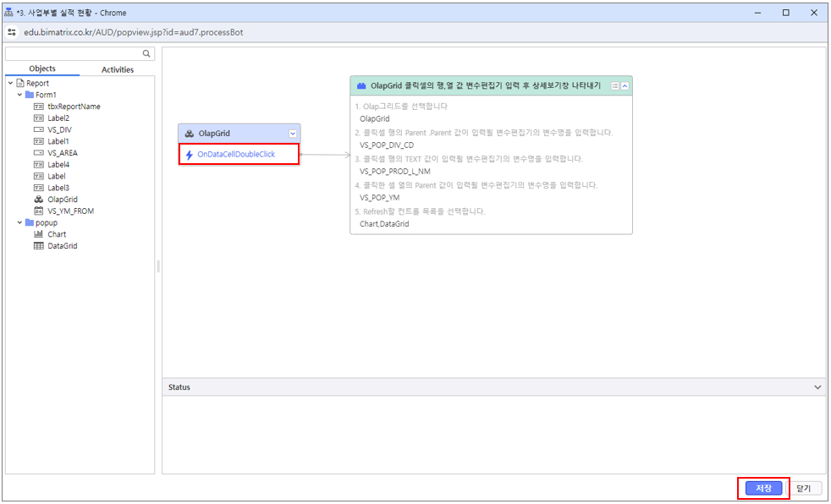Screen dimensions: 831x504
Task: Click the Label1 control icon
Action: click(38, 141)
